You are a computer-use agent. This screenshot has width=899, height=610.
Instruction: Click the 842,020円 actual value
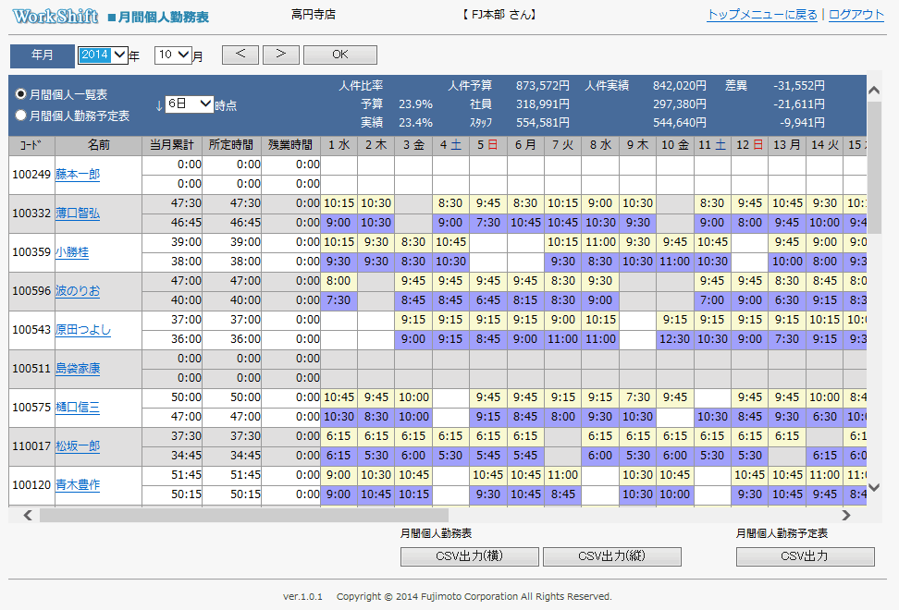point(680,85)
